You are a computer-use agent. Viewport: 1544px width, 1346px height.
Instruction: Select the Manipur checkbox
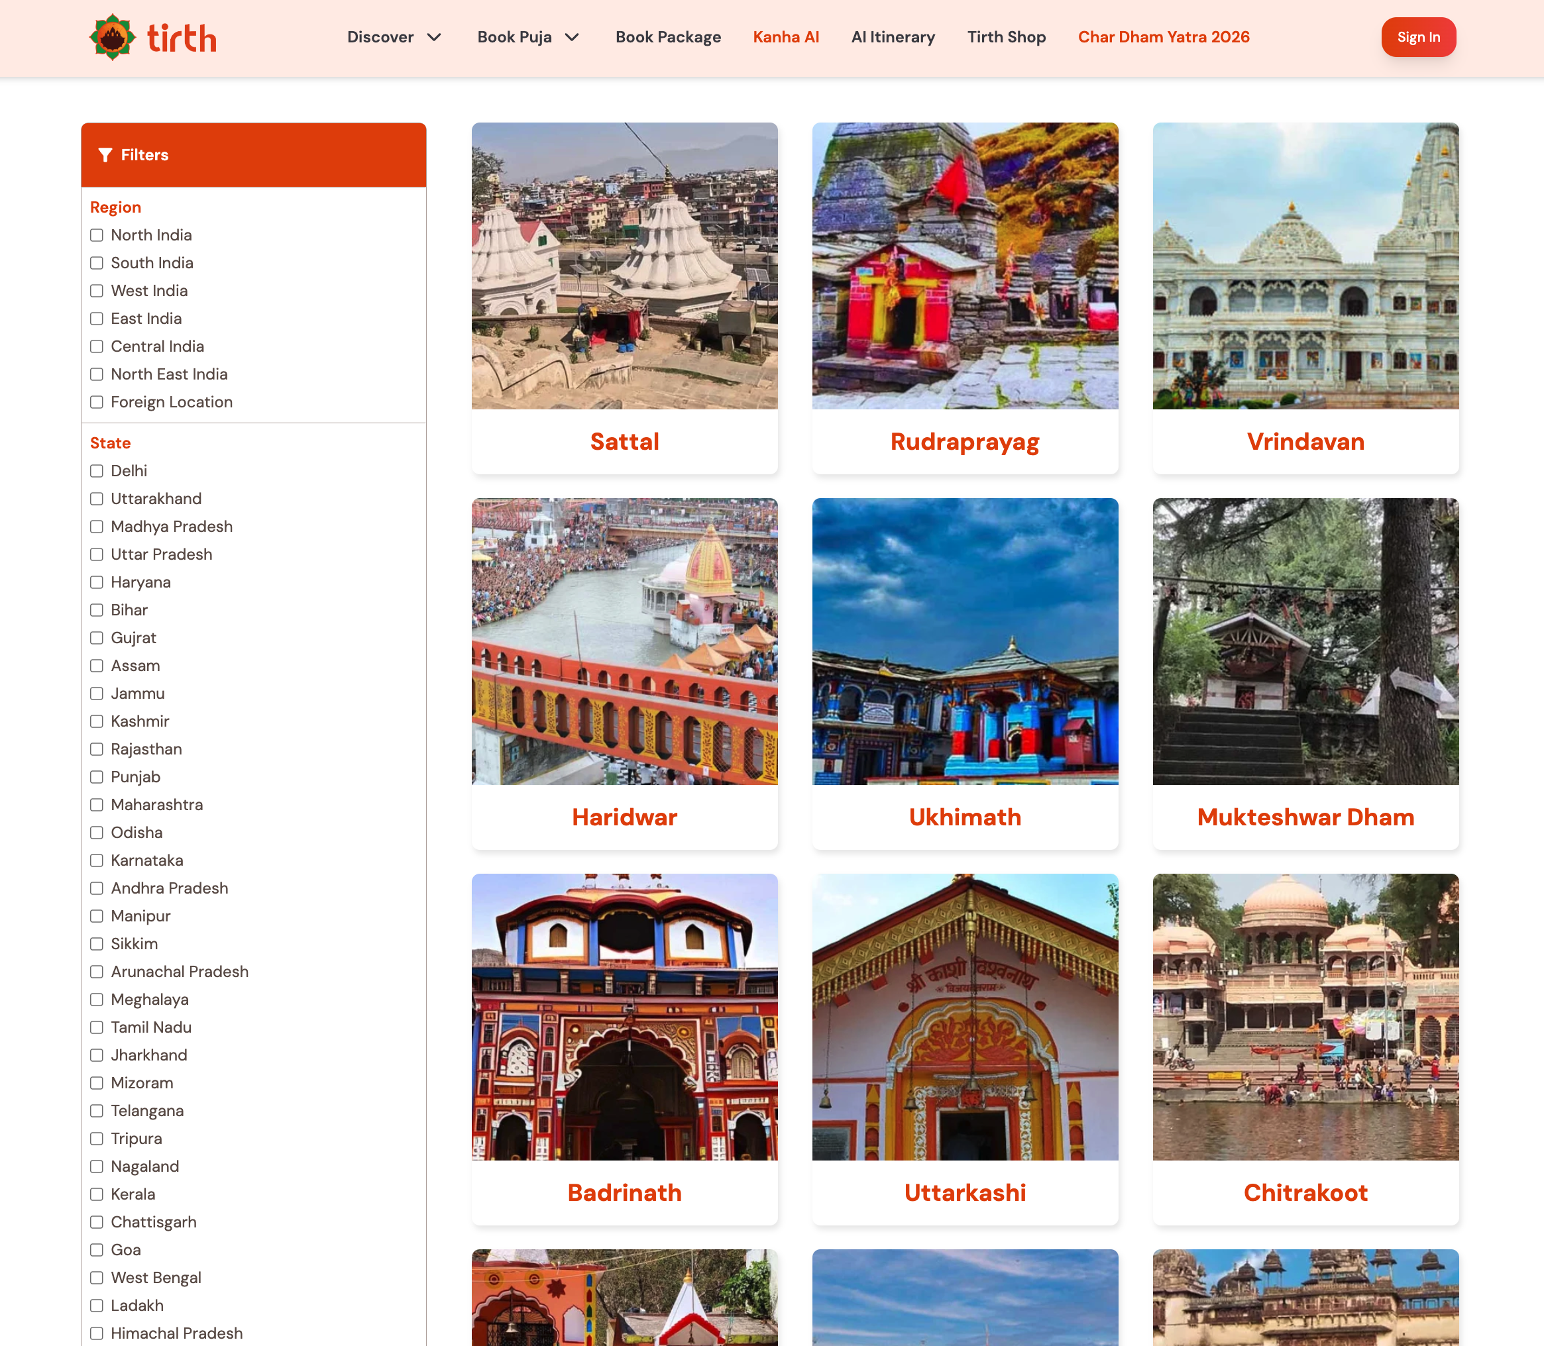point(97,915)
